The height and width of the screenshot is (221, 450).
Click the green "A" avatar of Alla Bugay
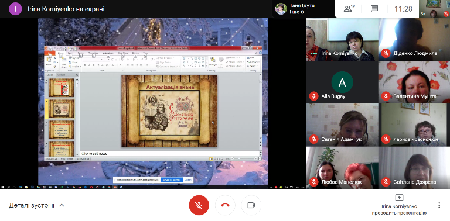click(342, 82)
